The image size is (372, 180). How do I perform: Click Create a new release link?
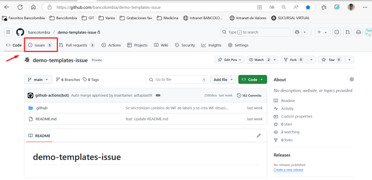click(x=288, y=170)
